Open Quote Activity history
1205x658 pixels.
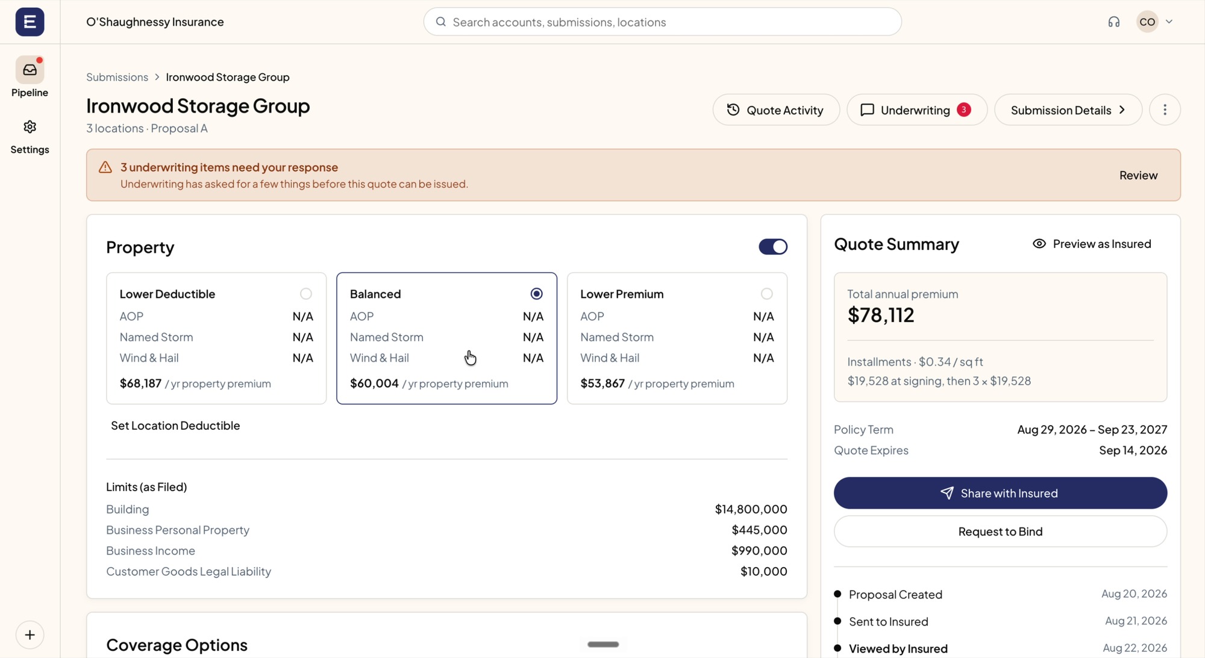tap(775, 110)
